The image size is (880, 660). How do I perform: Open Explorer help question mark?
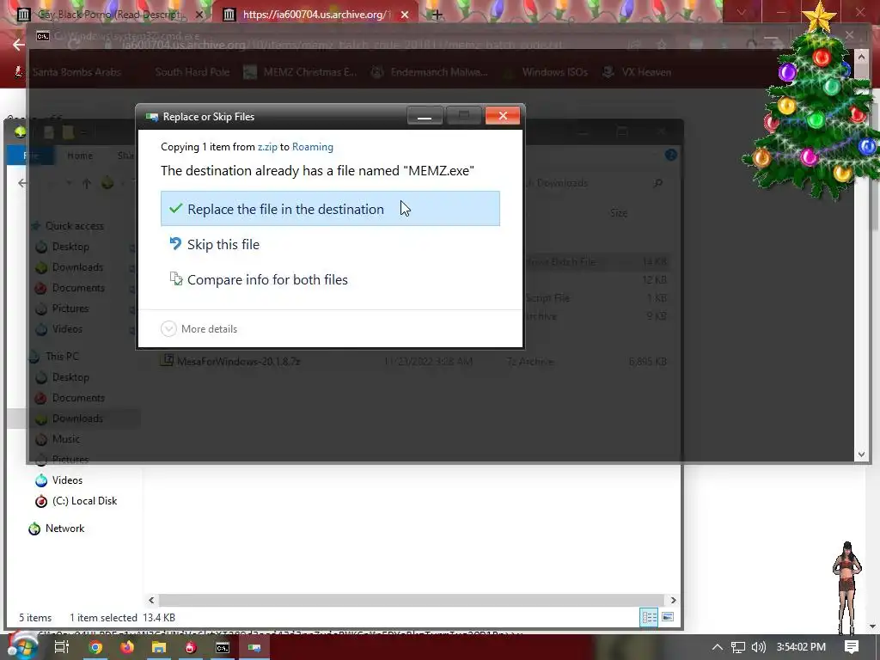tap(670, 155)
